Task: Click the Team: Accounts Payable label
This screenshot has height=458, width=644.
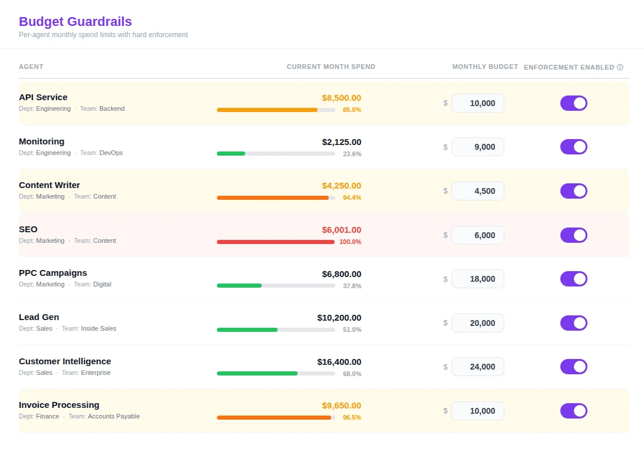Action: [x=104, y=417]
